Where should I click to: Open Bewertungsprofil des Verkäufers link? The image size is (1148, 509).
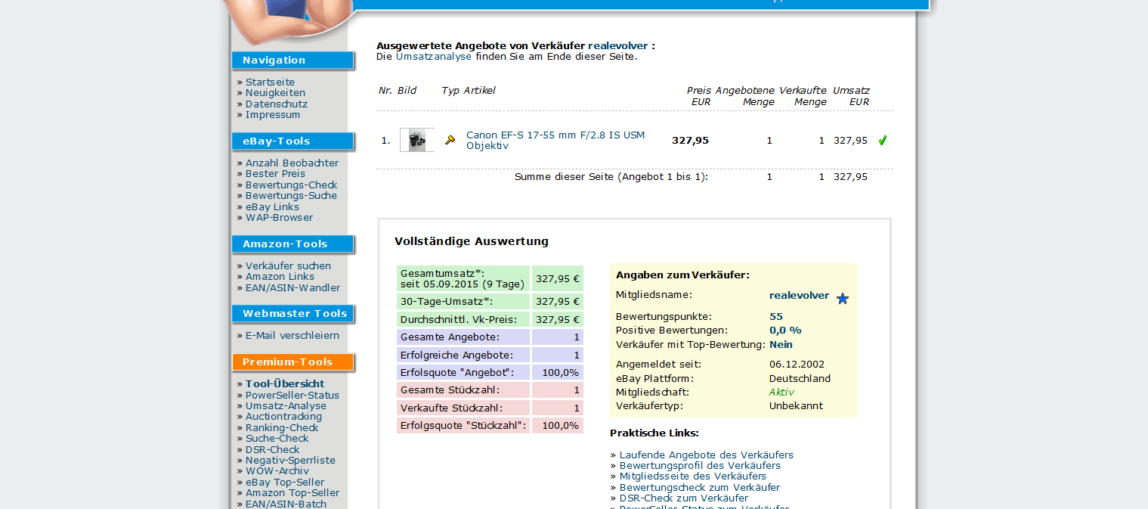click(x=700, y=466)
